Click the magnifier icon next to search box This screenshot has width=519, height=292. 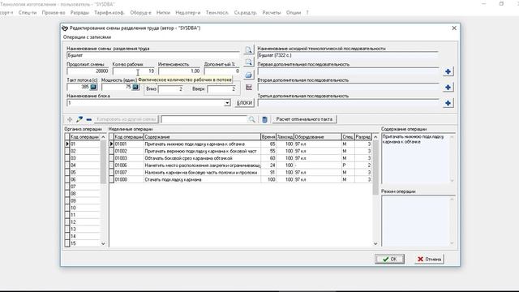(x=252, y=119)
